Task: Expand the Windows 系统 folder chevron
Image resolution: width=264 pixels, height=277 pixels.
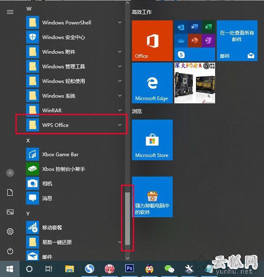Action: 120,95
